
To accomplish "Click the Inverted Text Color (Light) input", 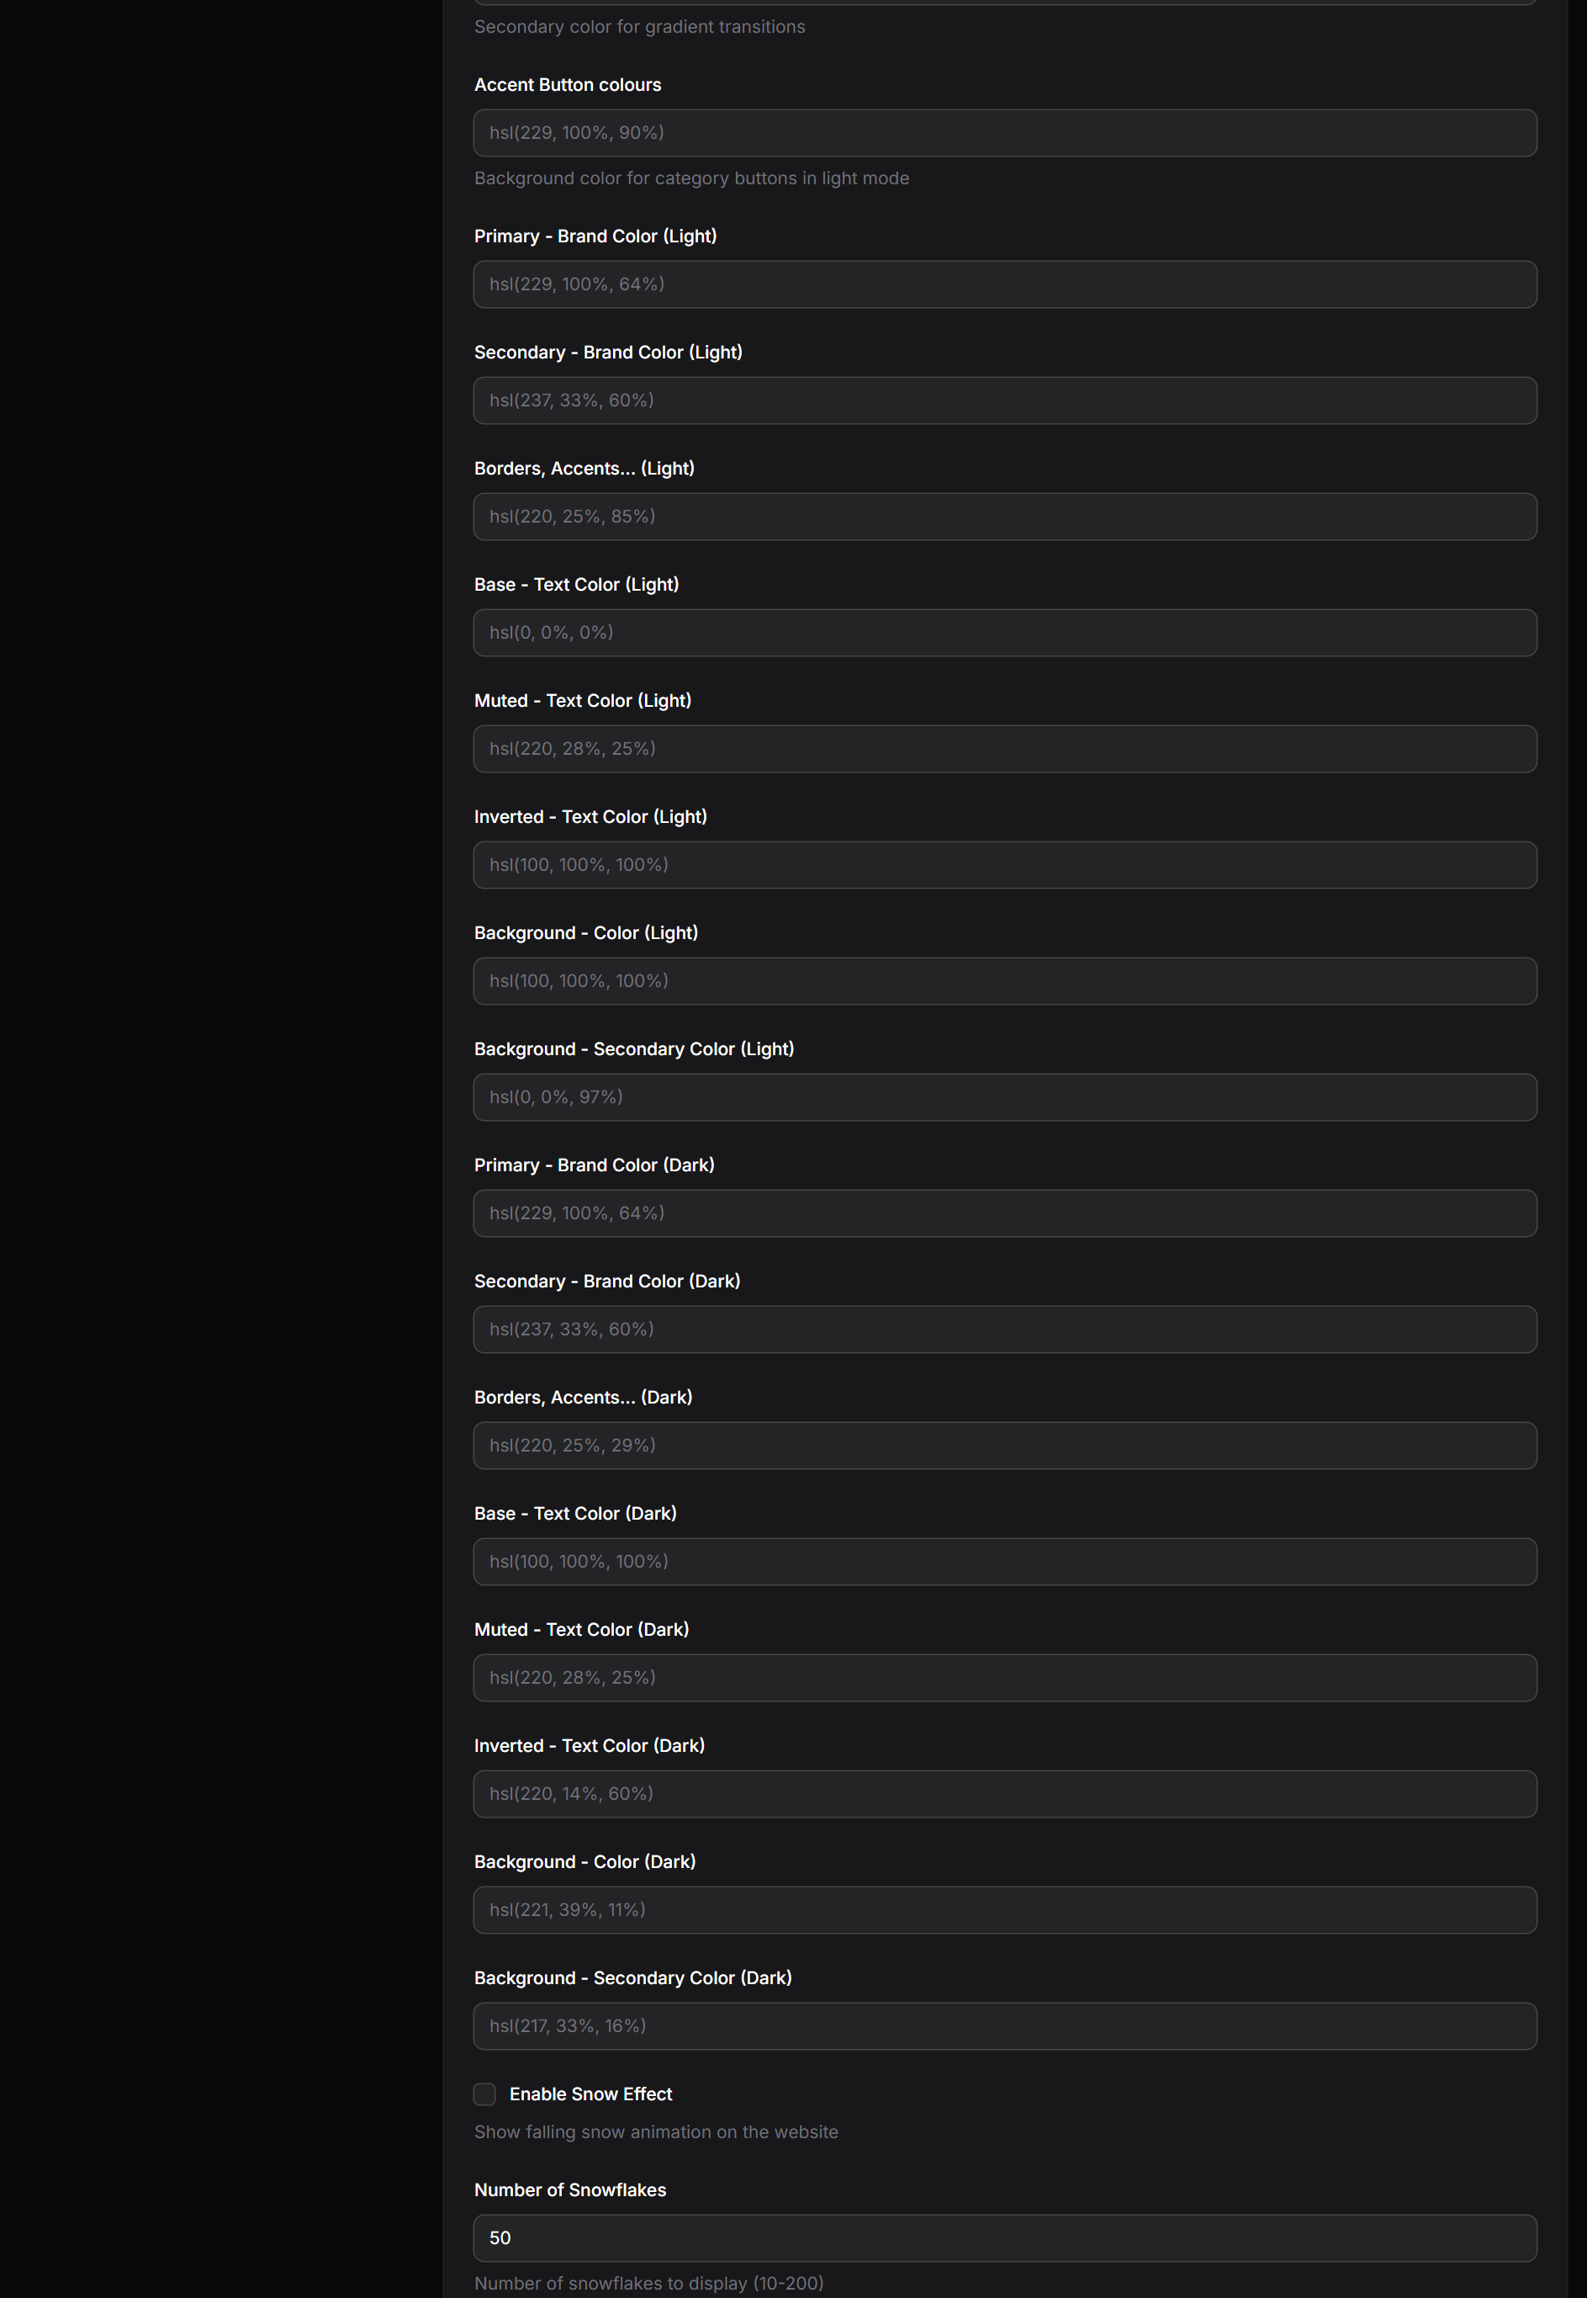I will (1004, 866).
